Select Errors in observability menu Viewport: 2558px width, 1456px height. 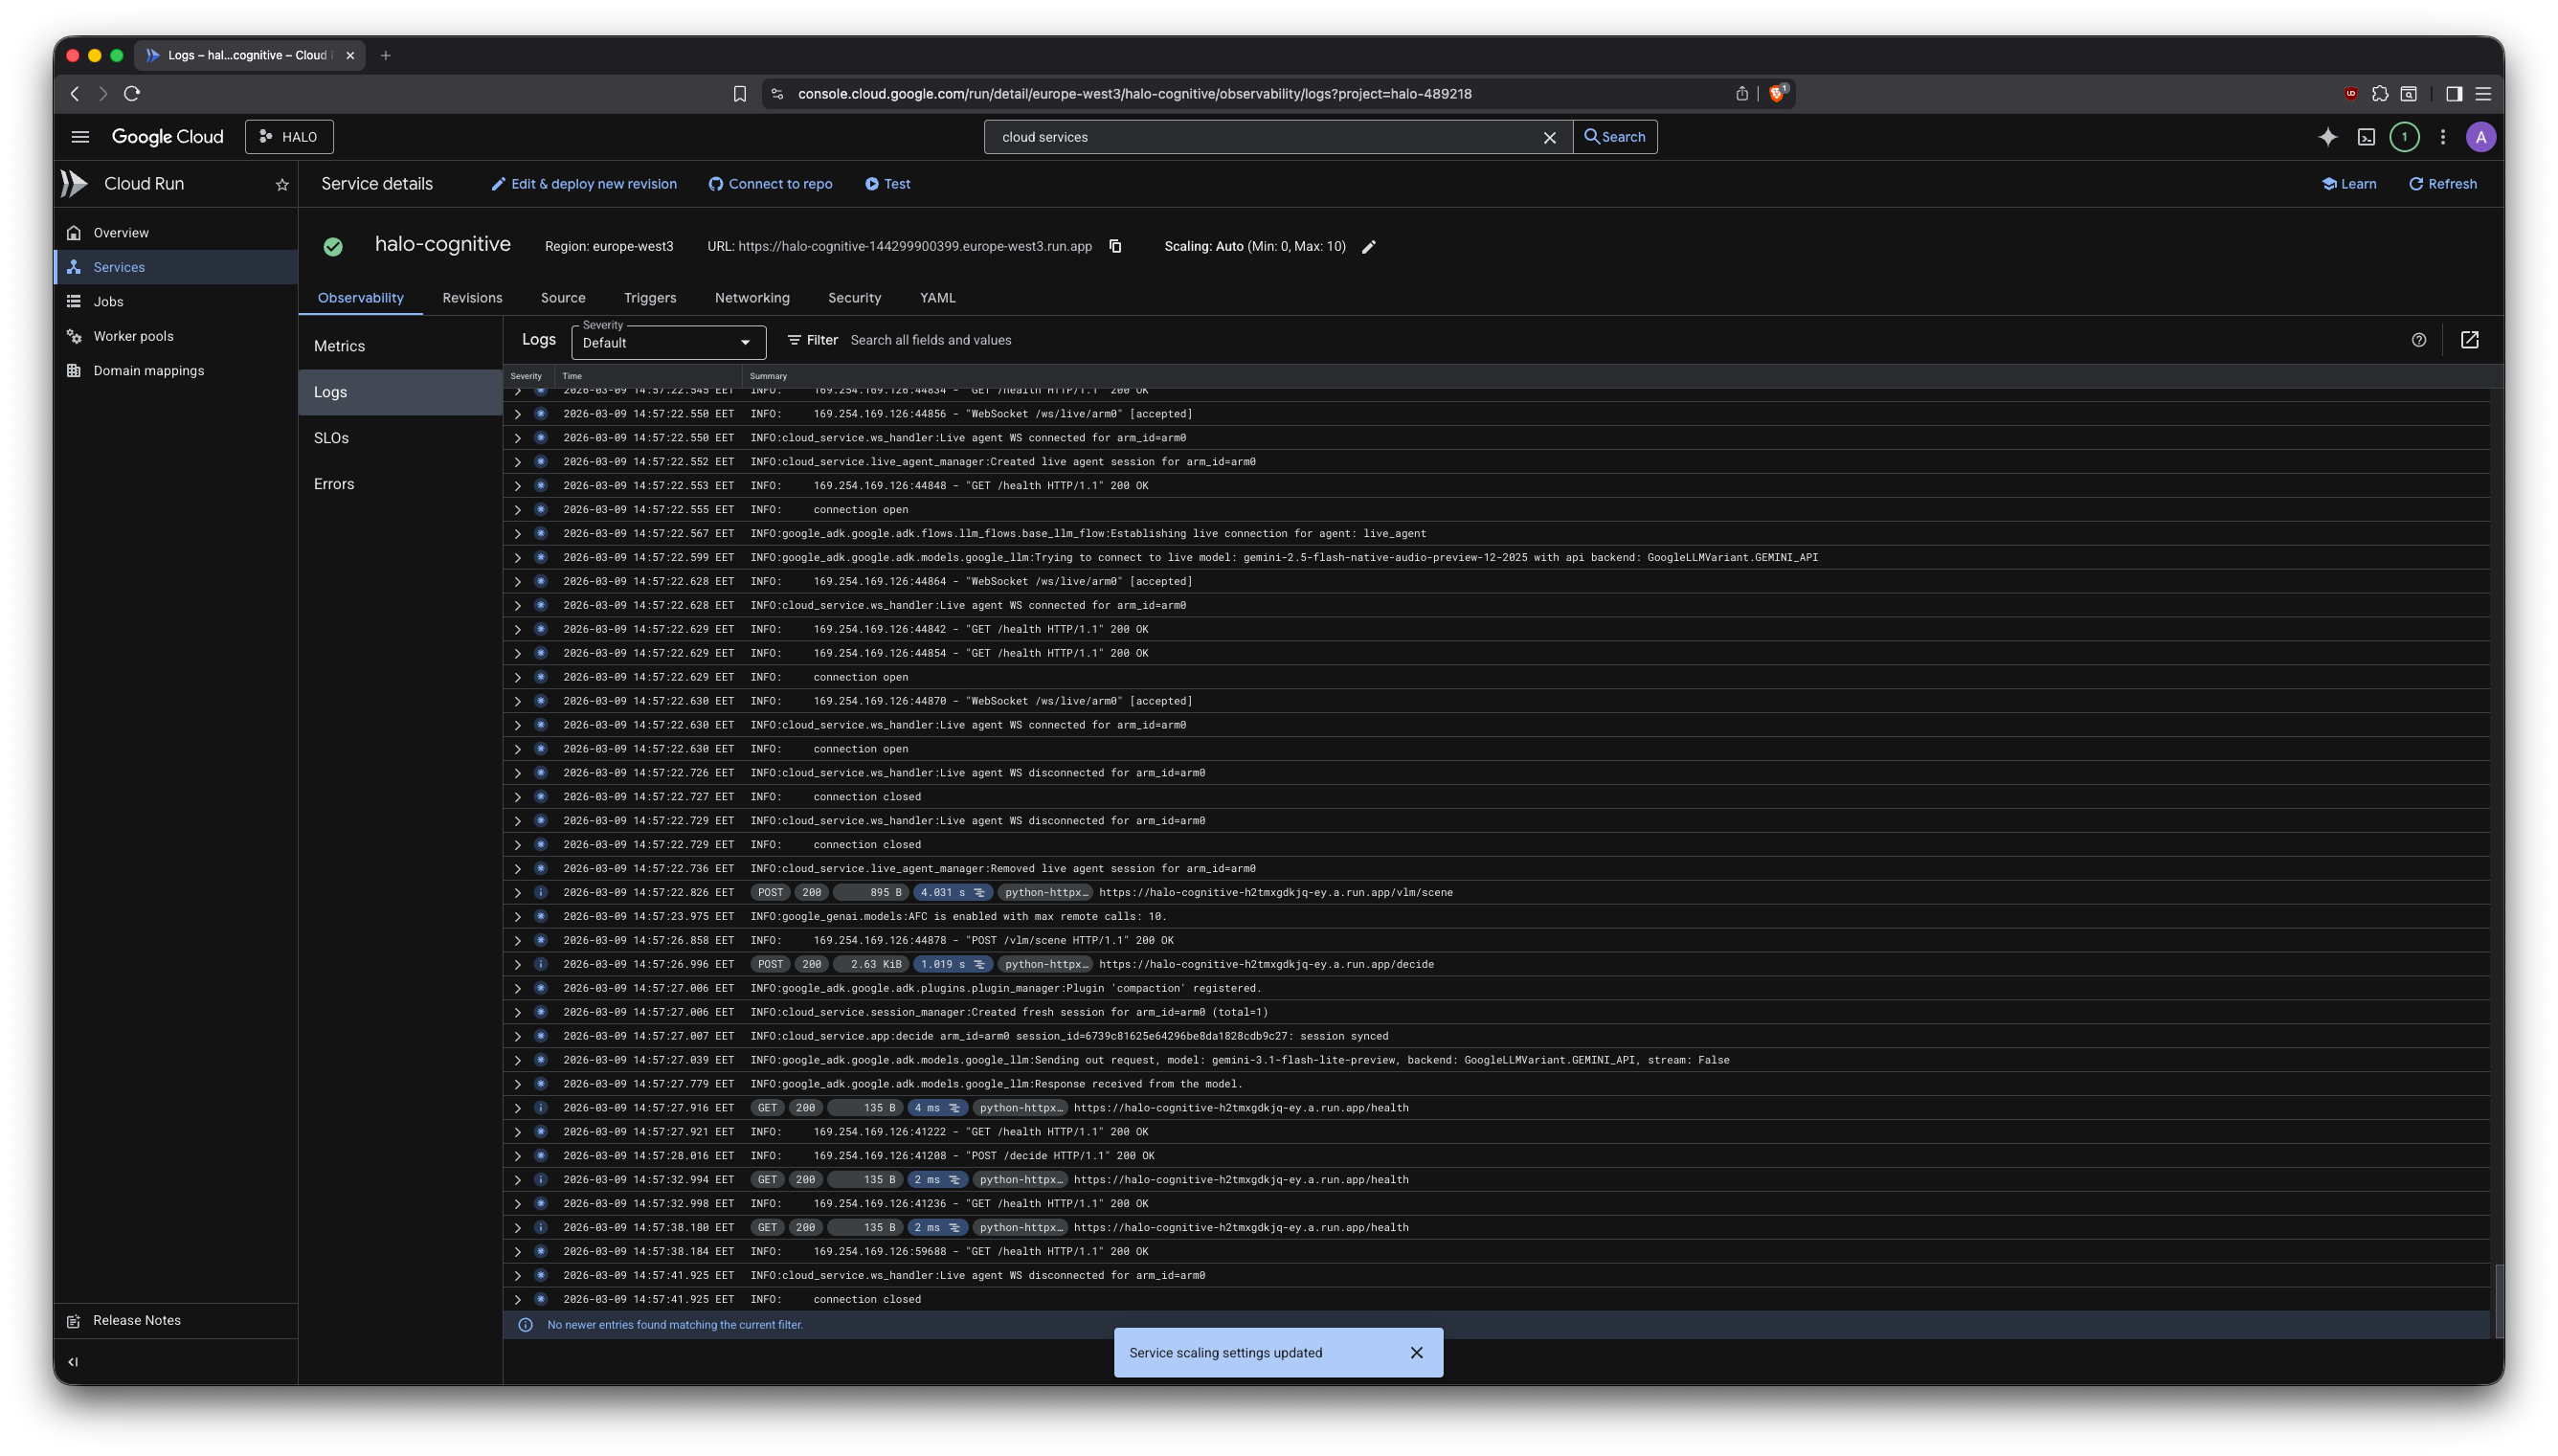click(x=334, y=484)
